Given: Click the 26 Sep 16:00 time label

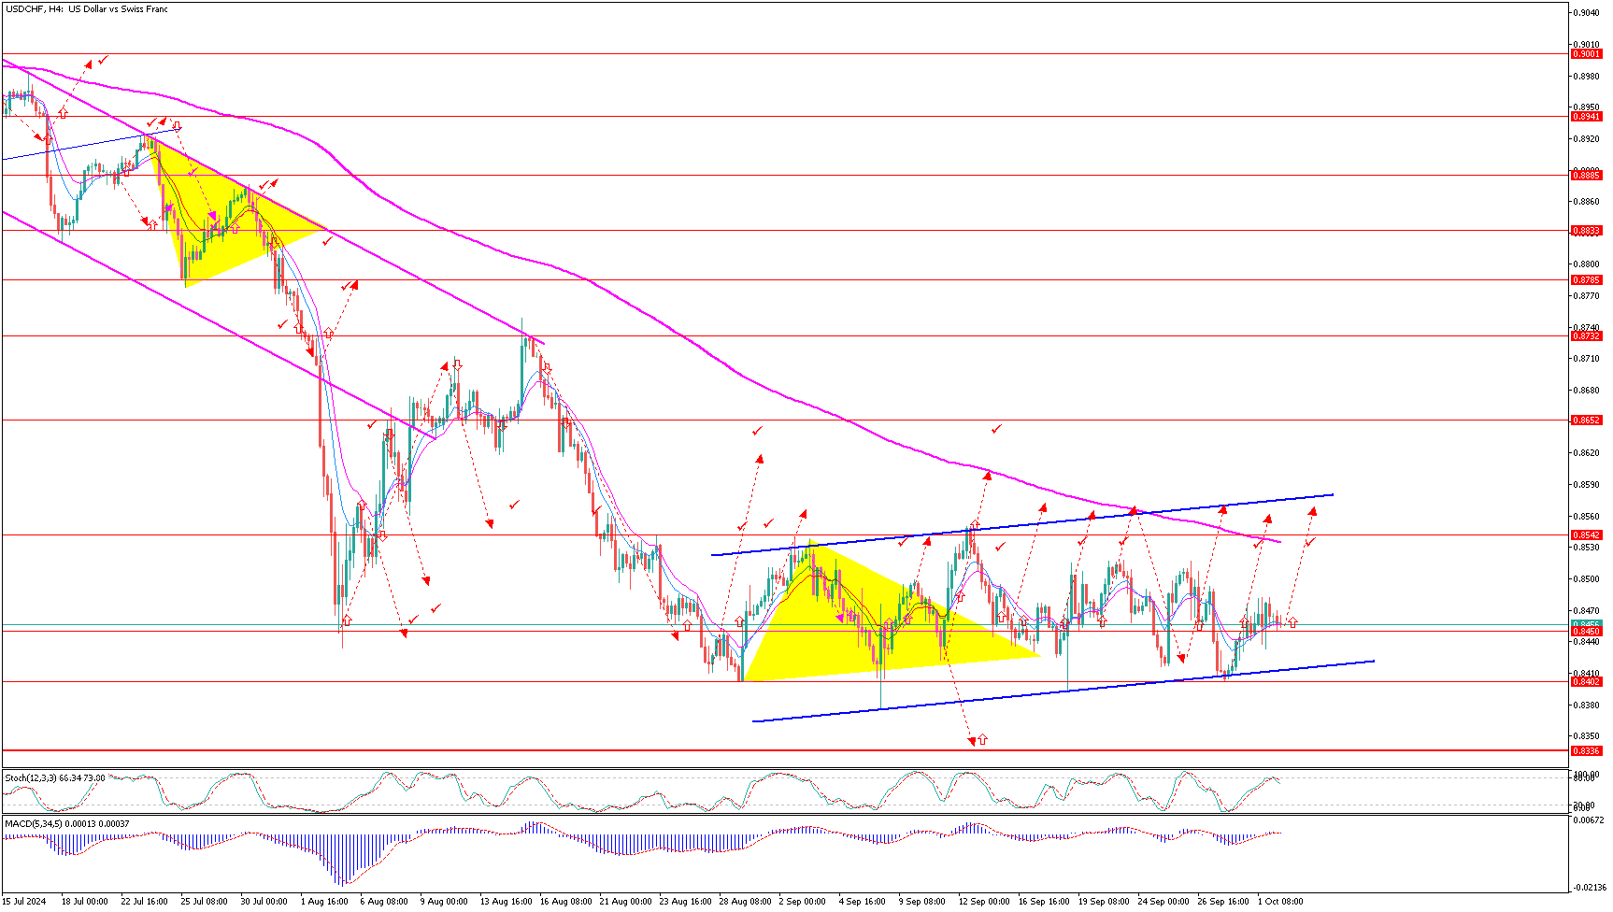Looking at the screenshot, I should coord(1223,902).
